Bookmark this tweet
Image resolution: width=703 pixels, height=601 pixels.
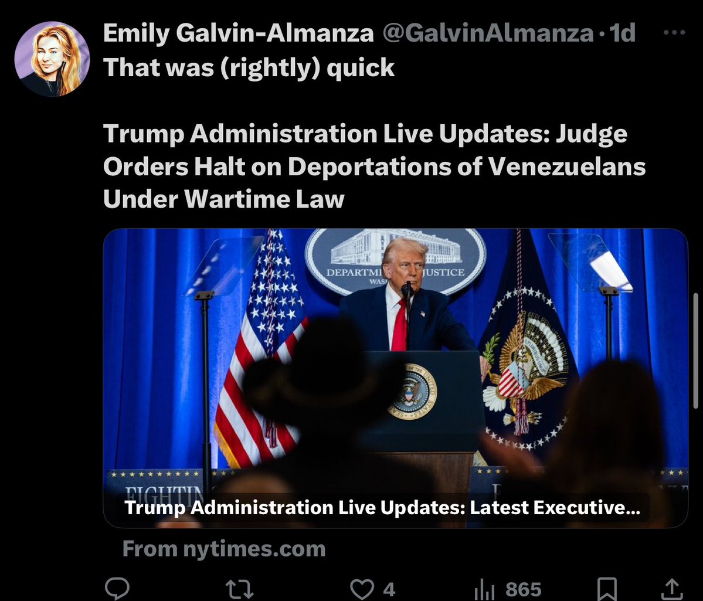(x=607, y=589)
